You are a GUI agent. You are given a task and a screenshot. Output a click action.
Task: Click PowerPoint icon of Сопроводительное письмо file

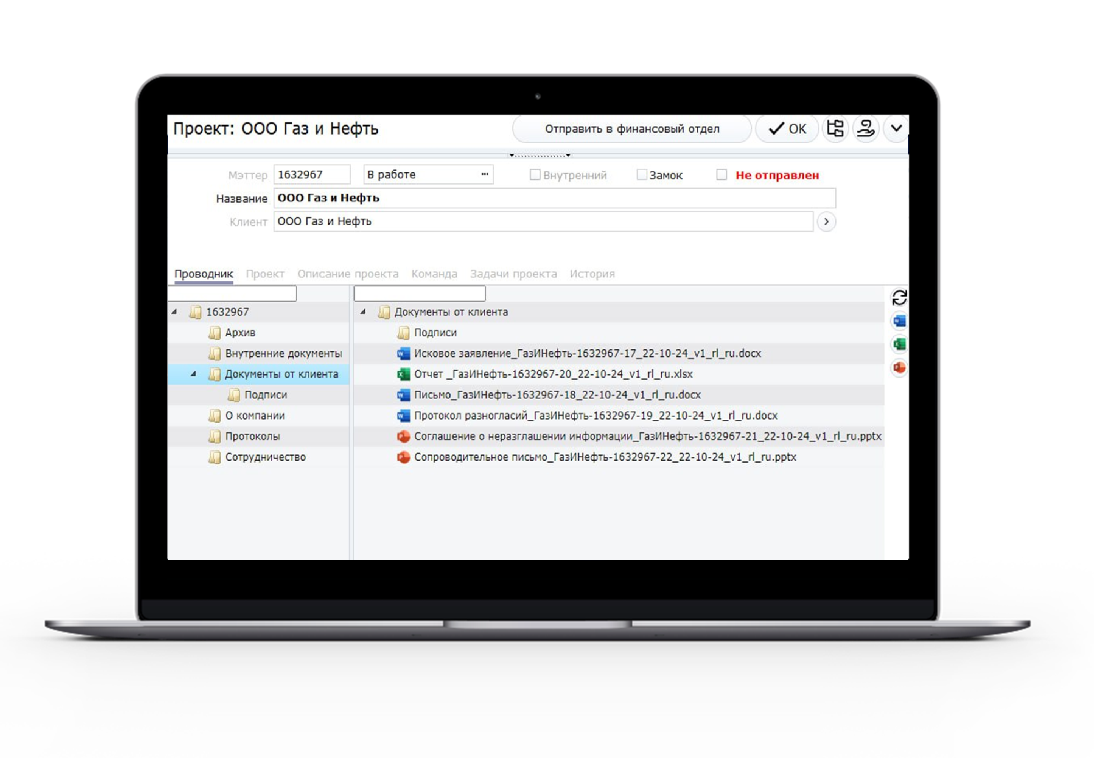pos(403,457)
